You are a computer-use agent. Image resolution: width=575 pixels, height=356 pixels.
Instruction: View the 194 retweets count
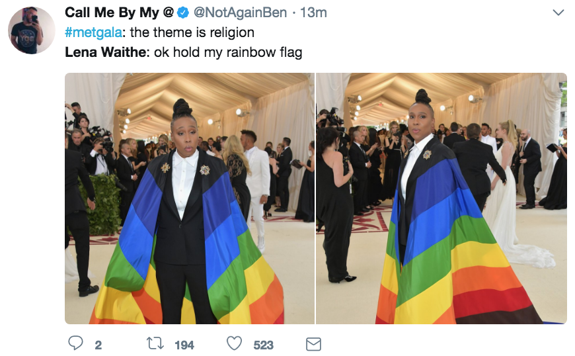click(184, 345)
